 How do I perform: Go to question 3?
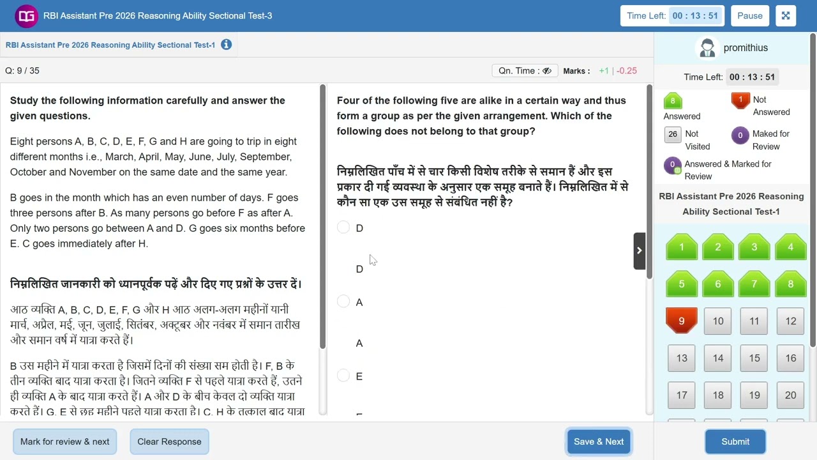(754, 247)
